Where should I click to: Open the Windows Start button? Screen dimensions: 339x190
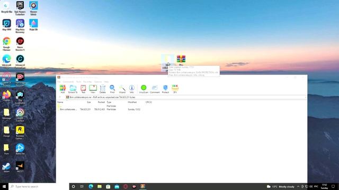coord(4,186)
